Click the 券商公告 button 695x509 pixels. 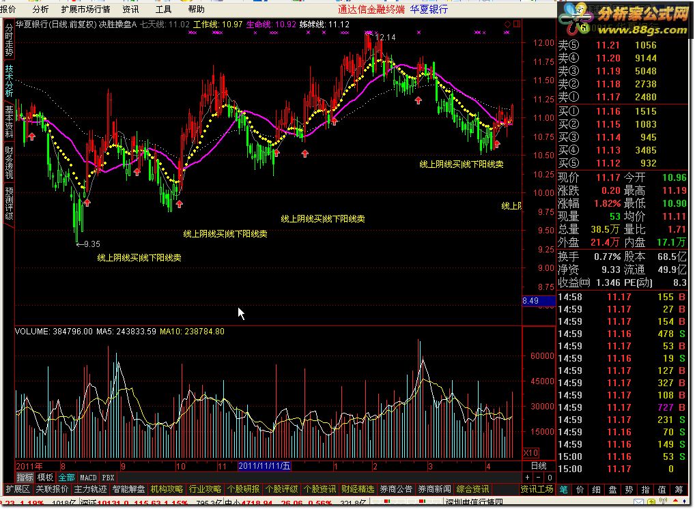[396, 489]
